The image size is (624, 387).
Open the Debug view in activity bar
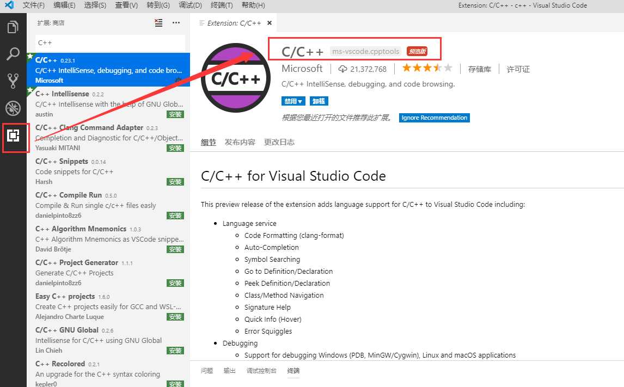click(13, 108)
